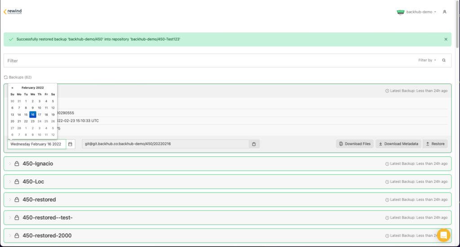The image size is (460, 247).
Task: Expand the 450-restored-2000 repository row
Action: (10, 236)
